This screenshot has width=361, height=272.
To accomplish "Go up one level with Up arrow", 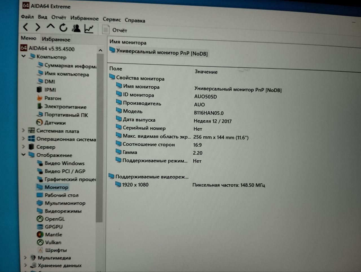I will 50,27.
